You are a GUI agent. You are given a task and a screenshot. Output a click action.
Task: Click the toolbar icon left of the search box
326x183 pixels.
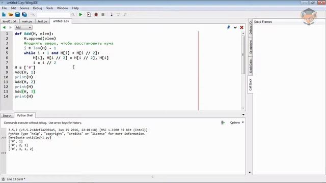click(x=33, y=15)
